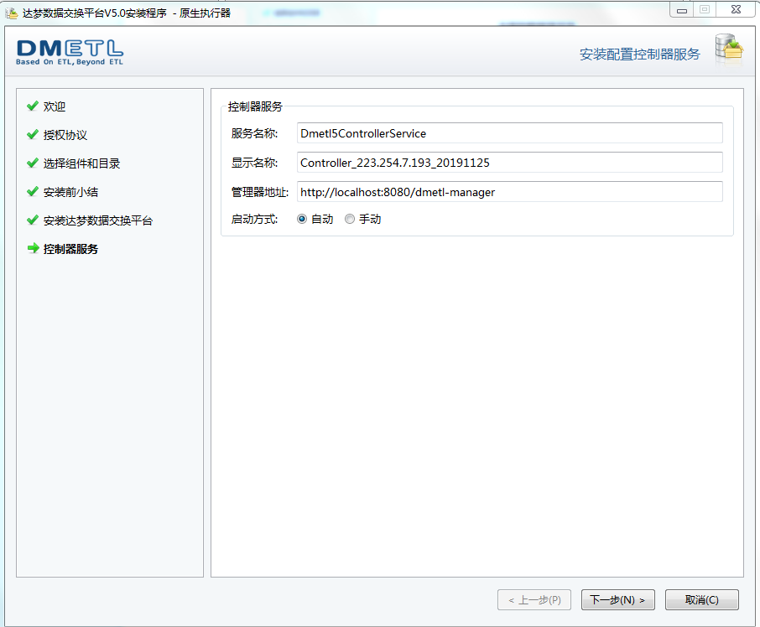Click the green arrow beside 控制器服务
The height and width of the screenshot is (627, 760).
pos(33,248)
